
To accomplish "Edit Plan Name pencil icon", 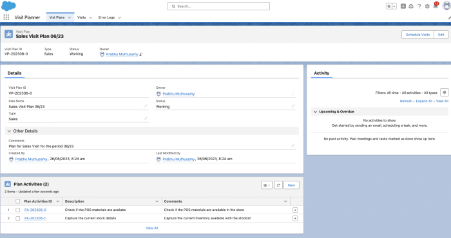I will [146, 106].
